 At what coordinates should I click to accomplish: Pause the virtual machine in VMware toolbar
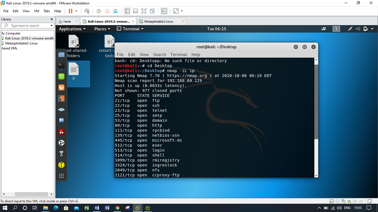pos(70,11)
